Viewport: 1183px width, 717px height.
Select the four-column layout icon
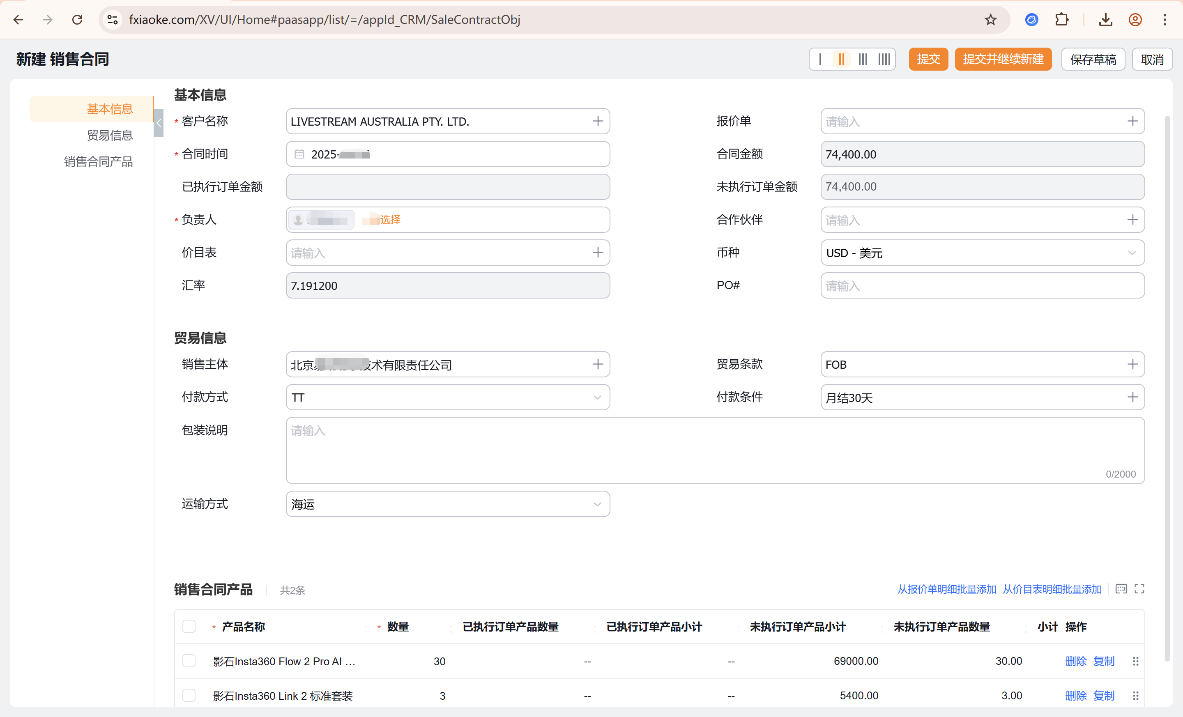884,59
